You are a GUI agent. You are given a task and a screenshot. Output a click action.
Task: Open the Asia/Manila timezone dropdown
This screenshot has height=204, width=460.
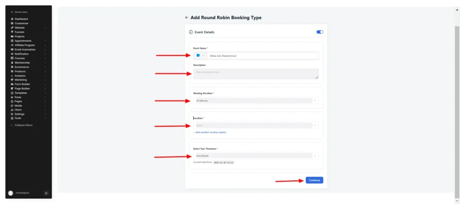point(256,156)
